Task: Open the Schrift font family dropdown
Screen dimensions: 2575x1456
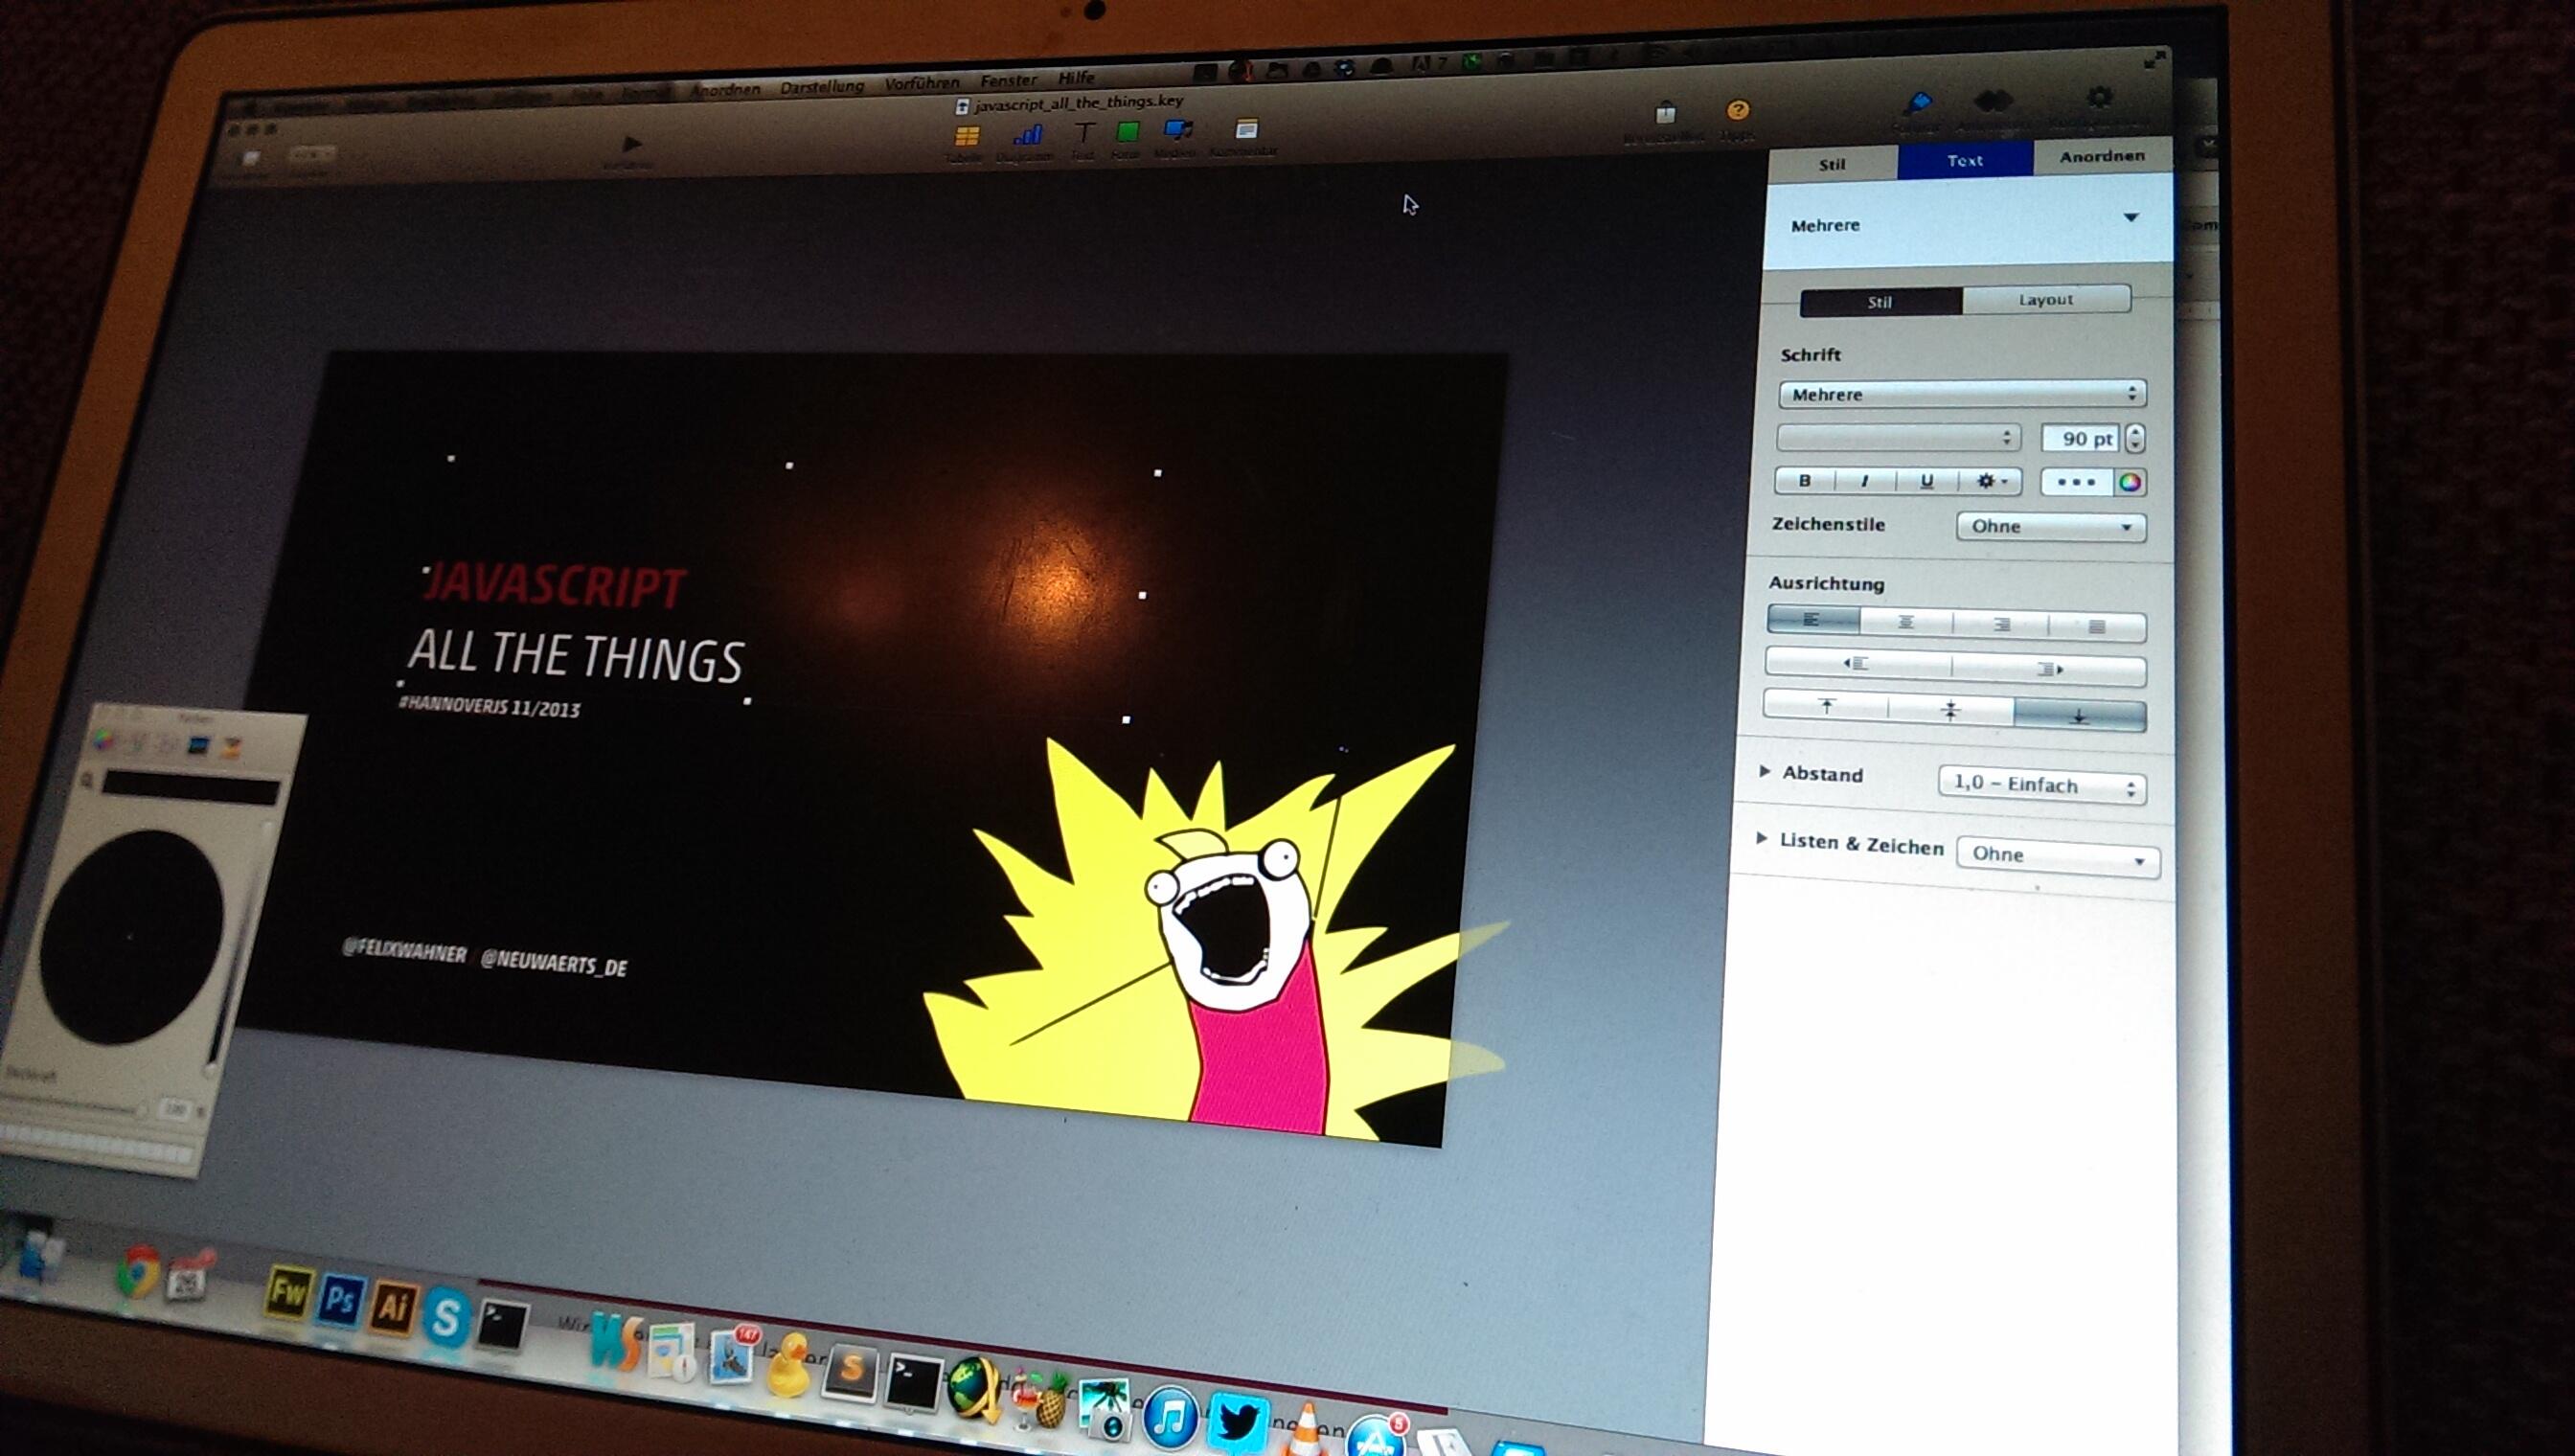Action: [x=1962, y=394]
